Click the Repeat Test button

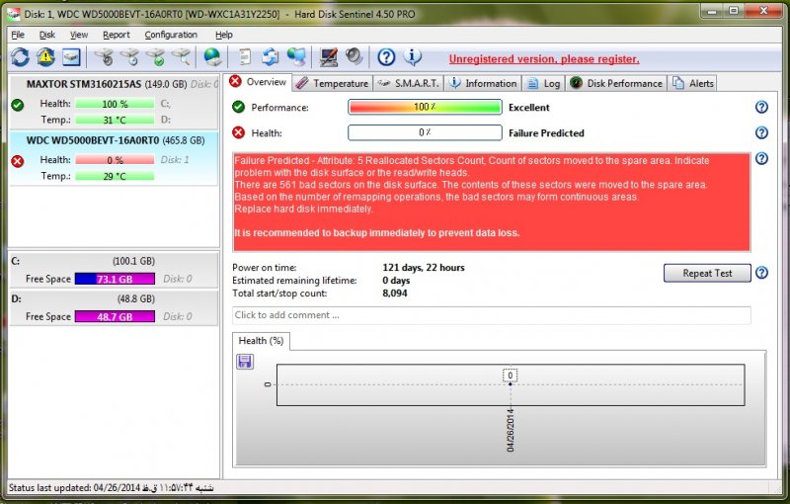[707, 273]
